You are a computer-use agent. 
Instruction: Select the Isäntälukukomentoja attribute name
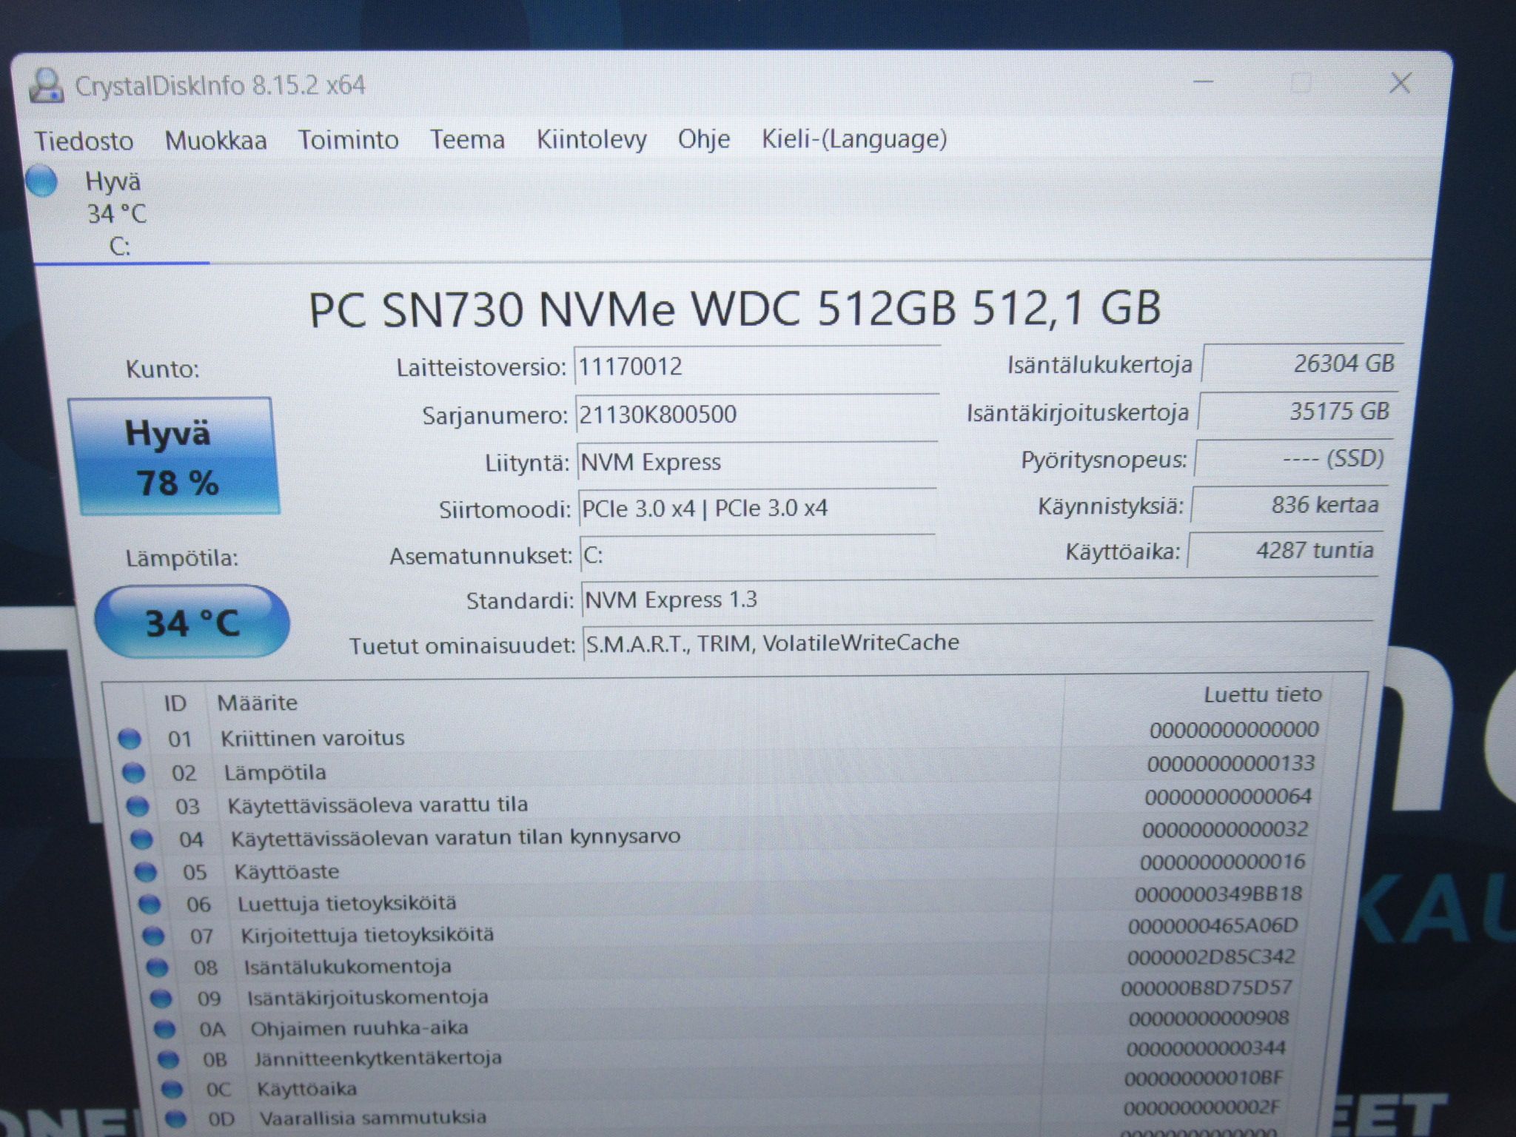[x=347, y=967]
